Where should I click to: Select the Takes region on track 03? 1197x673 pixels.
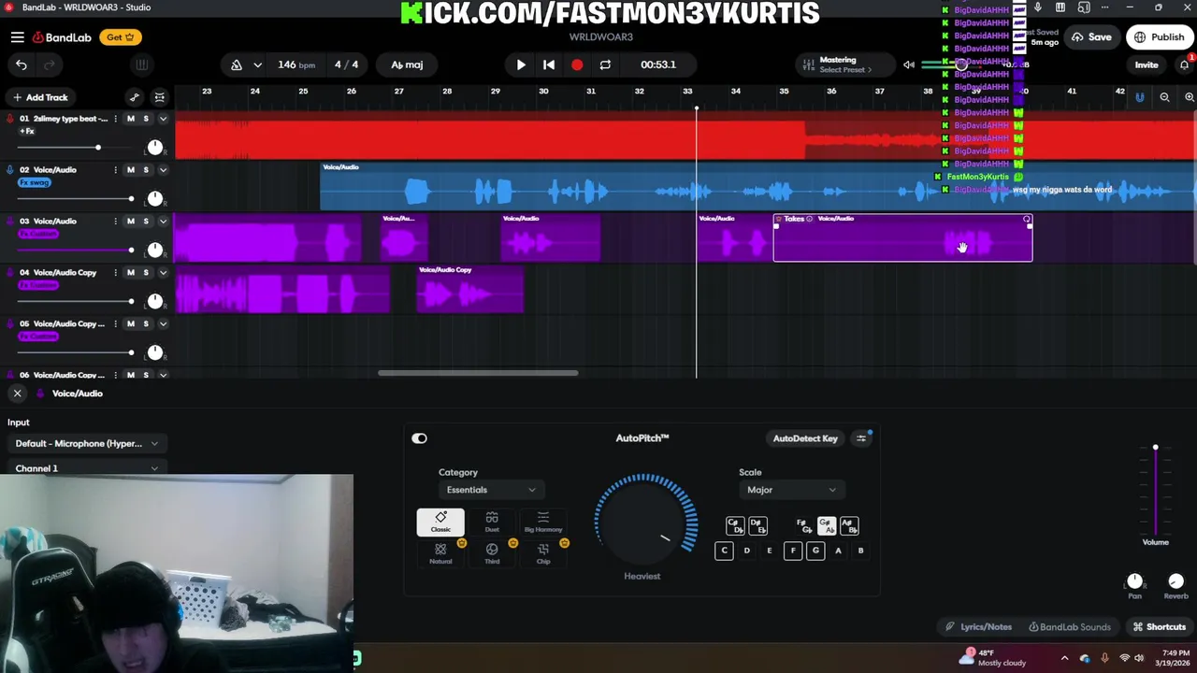point(902,238)
